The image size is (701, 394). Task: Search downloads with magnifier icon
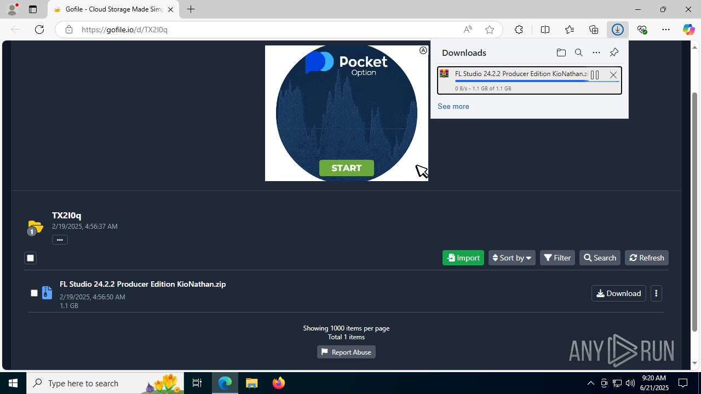[579, 53]
